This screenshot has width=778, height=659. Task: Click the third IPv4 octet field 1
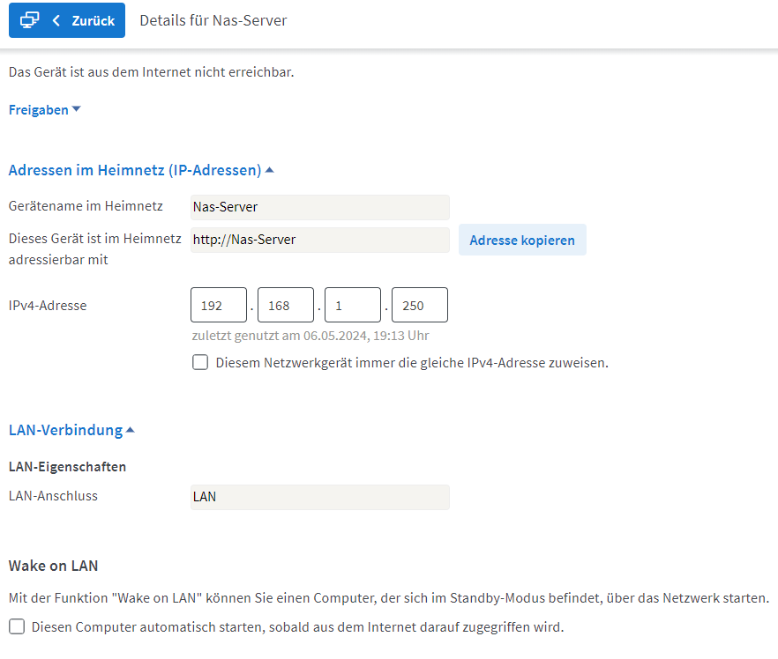click(x=353, y=305)
